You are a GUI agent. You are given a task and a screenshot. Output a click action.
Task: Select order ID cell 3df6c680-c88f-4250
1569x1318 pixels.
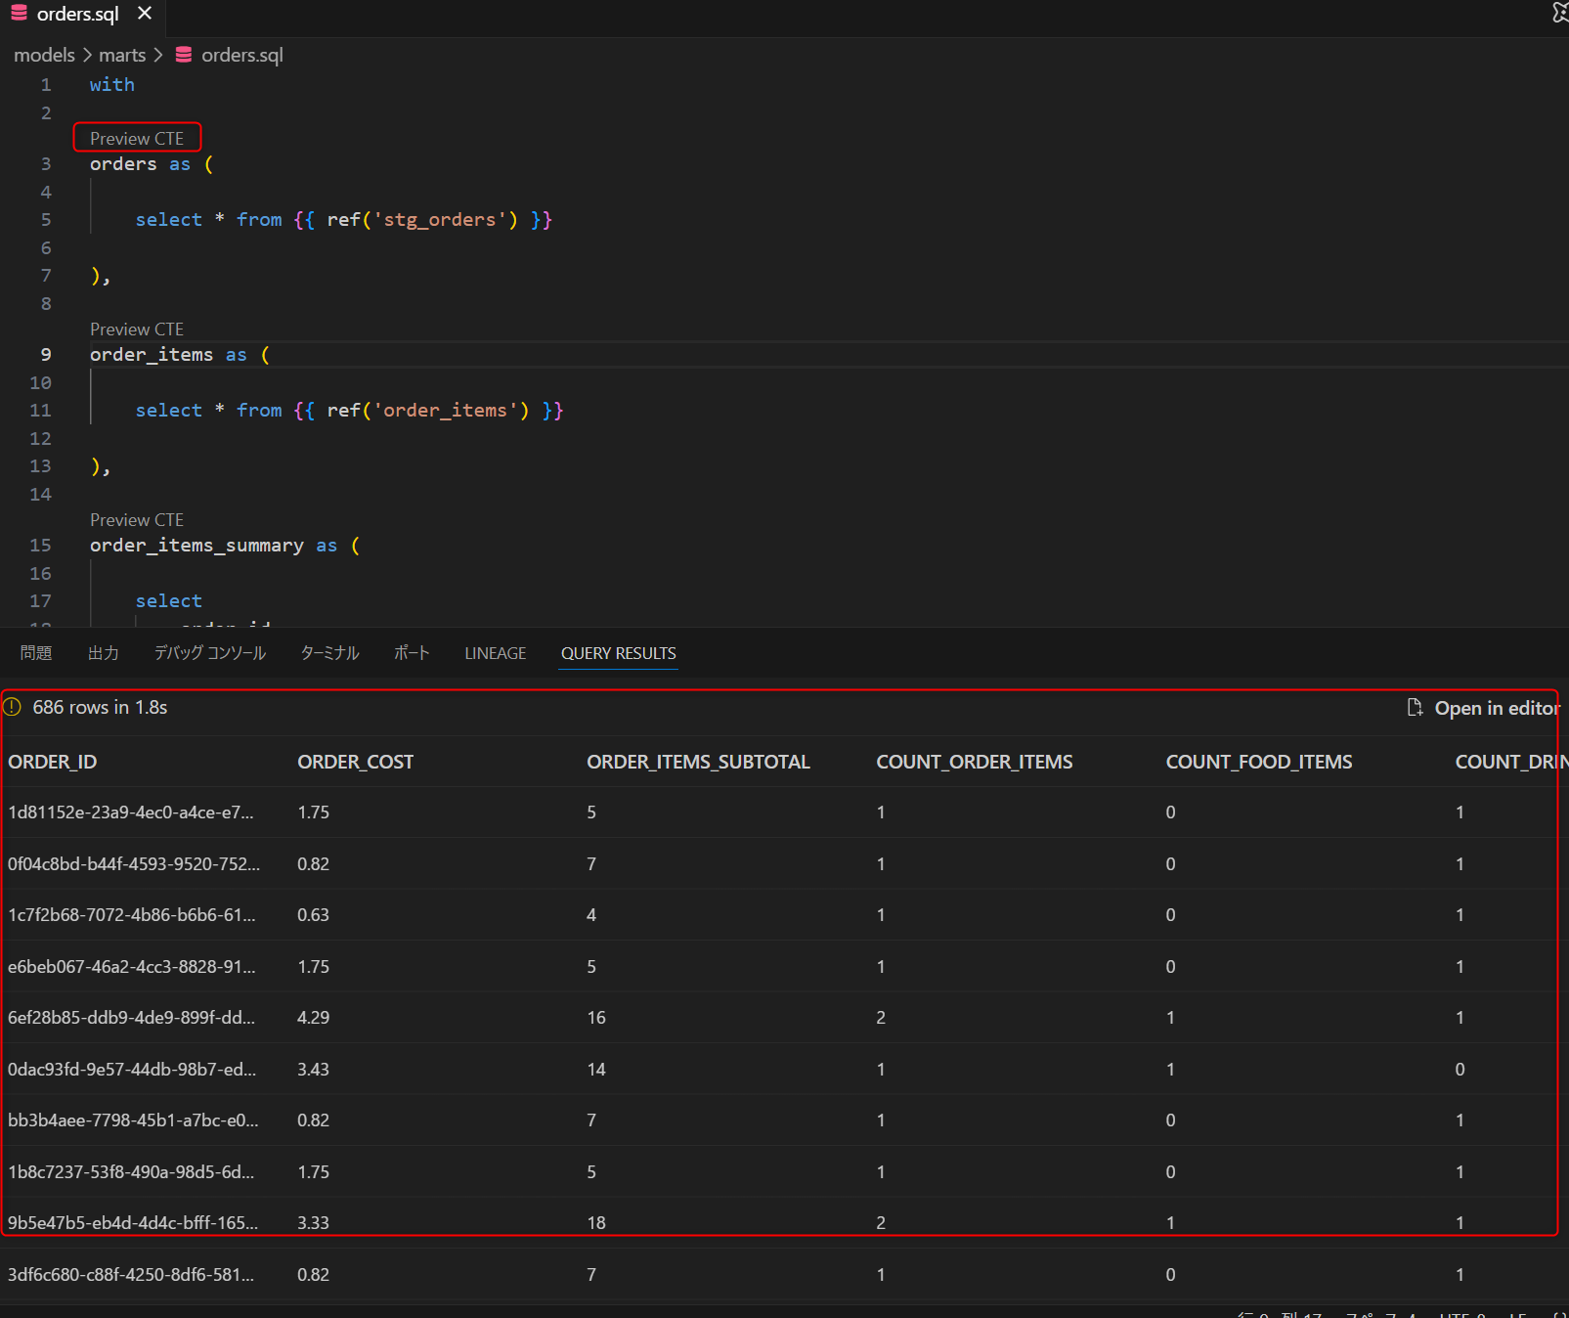[131, 1275]
